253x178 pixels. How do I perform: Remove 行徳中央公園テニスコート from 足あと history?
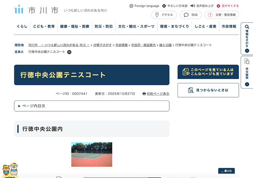69,52
